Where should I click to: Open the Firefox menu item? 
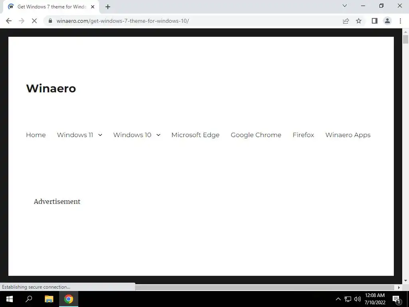click(x=304, y=135)
